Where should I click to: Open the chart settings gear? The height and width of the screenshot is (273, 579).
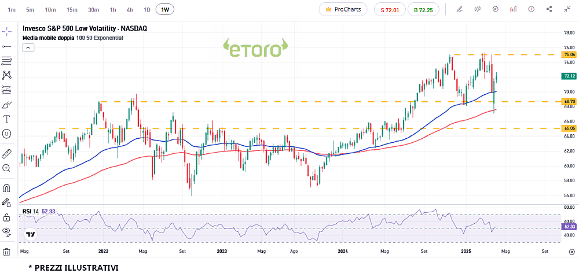click(495, 9)
